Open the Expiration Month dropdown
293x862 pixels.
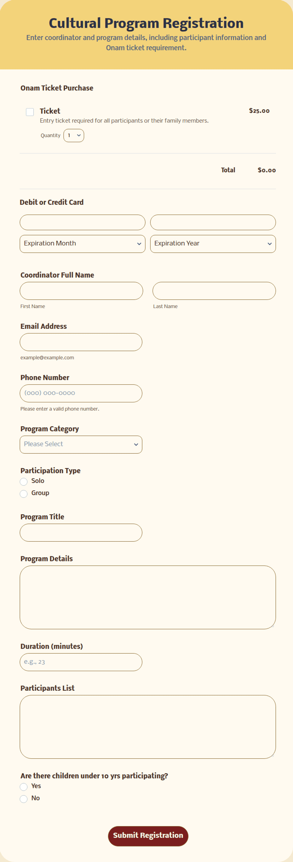(83, 244)
